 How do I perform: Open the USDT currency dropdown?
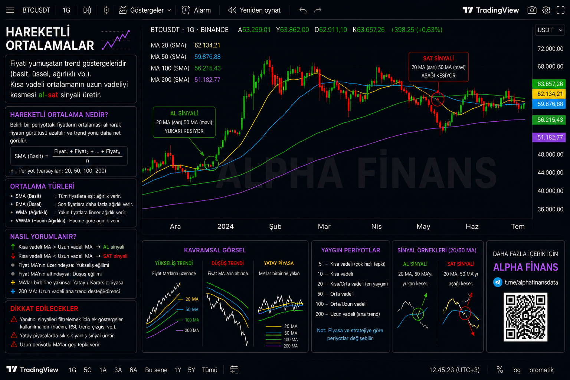pyautogui.click(x=550, y=30)
